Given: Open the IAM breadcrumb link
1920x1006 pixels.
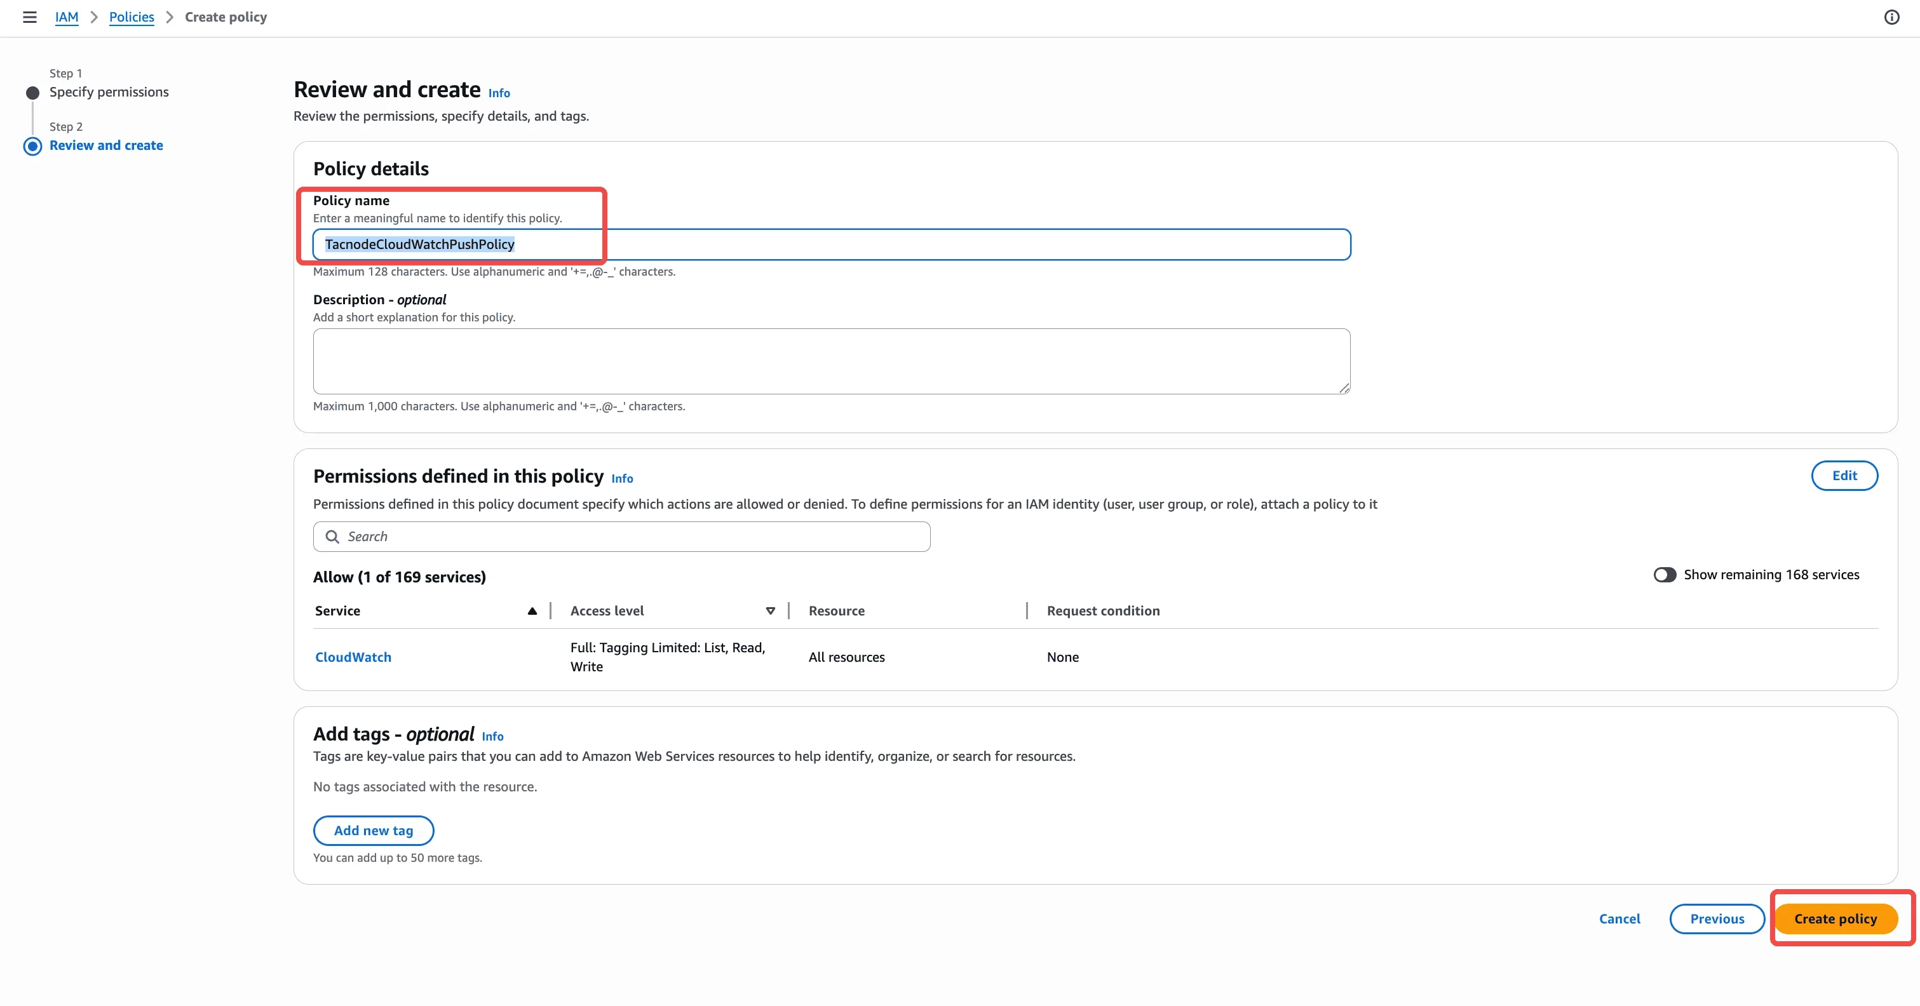Looking at the screenshot, I should 66,17.
